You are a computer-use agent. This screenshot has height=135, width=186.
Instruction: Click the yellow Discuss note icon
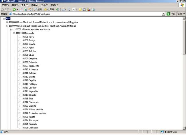(x=80, y=9)
